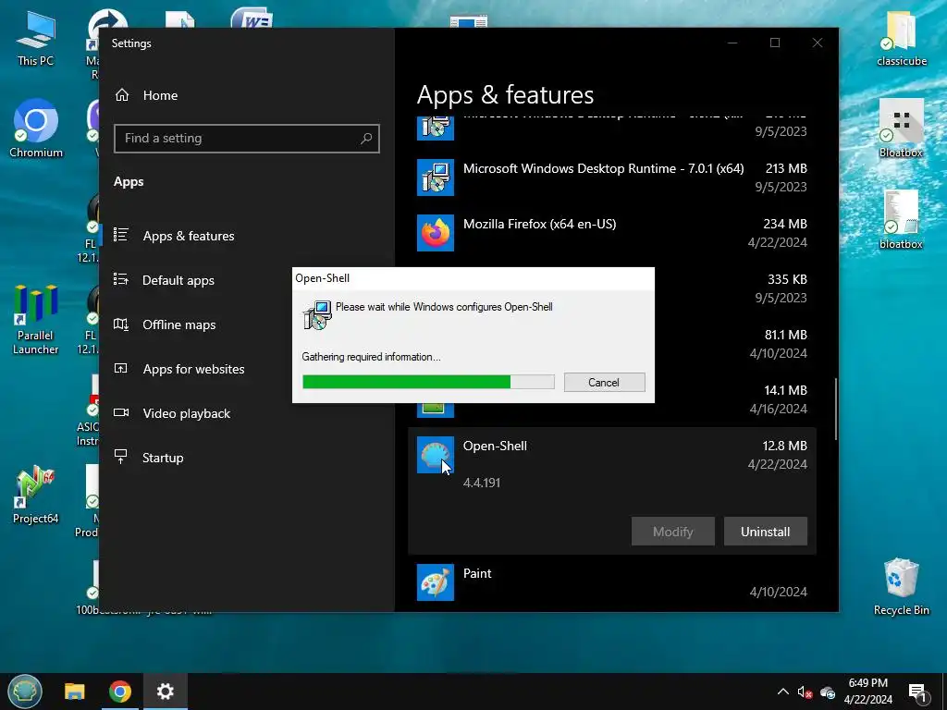Click the 234 MB Firefox size
Viewport: 947px width, 710px height.
point(785,224)
